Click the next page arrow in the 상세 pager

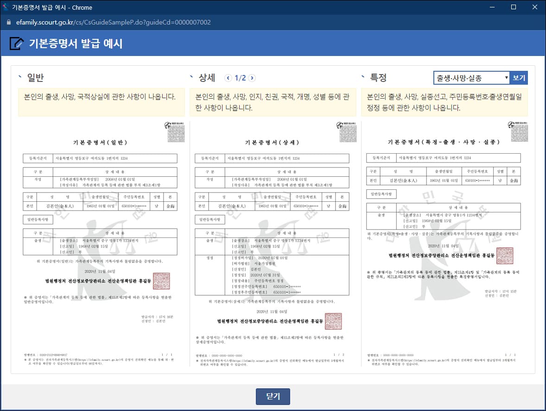(x=252, y=78)
